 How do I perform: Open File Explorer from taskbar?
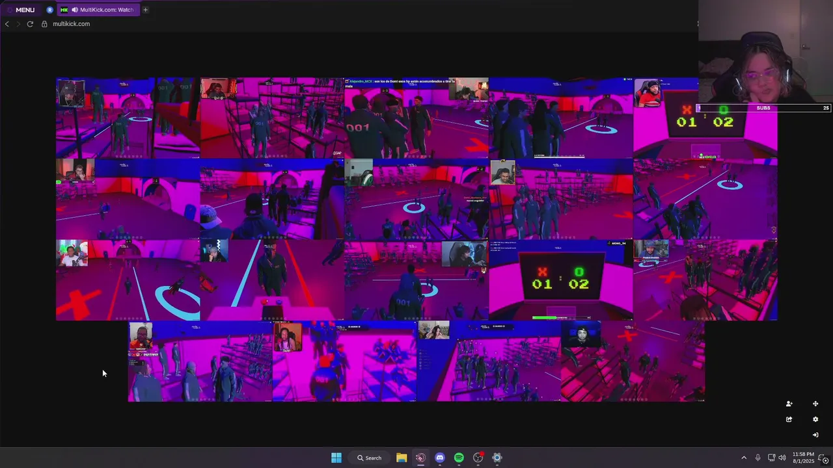[x=402, y=458]
